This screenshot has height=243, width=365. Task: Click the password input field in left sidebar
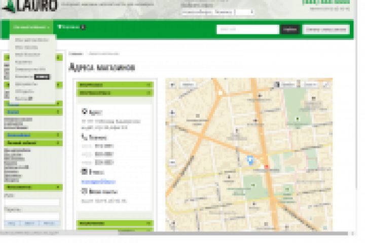pyautogui.click(x=32, y=216)
